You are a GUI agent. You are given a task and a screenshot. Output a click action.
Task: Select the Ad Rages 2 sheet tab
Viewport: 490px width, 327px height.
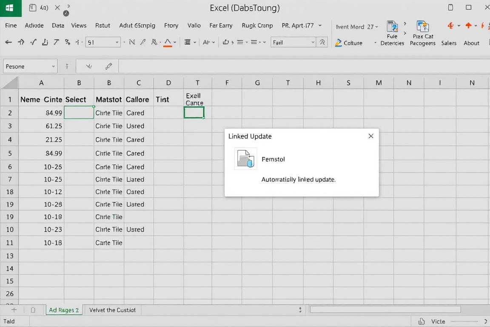click(64, 310)
